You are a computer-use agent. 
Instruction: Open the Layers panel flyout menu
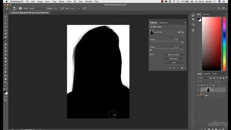click(226, 74)
